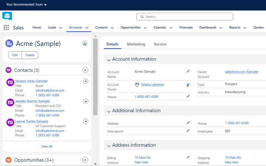This screenshot has height=166, width=266.
Task: Switch to the Marketing tab
Action: [136, 44]
